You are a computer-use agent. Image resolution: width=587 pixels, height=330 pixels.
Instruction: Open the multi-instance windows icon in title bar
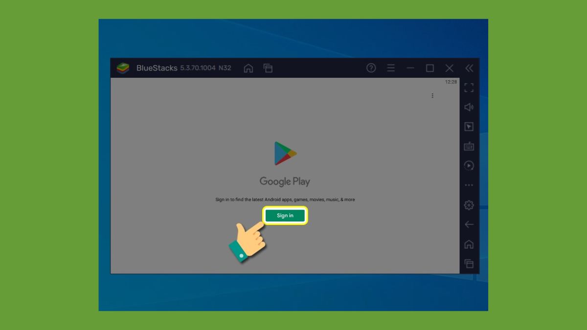[268, 68]
